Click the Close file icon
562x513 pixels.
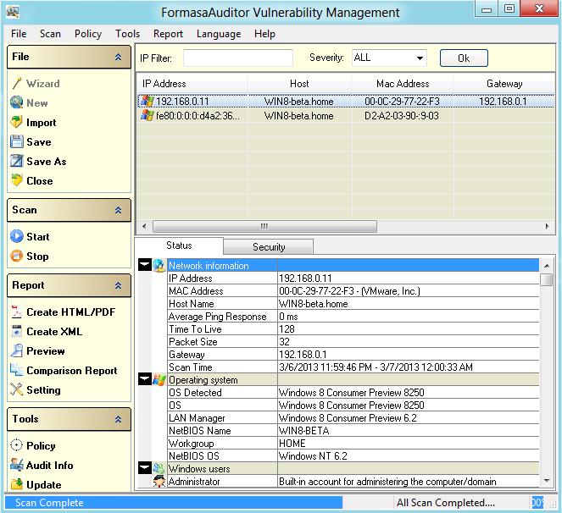tap(16, 180)
